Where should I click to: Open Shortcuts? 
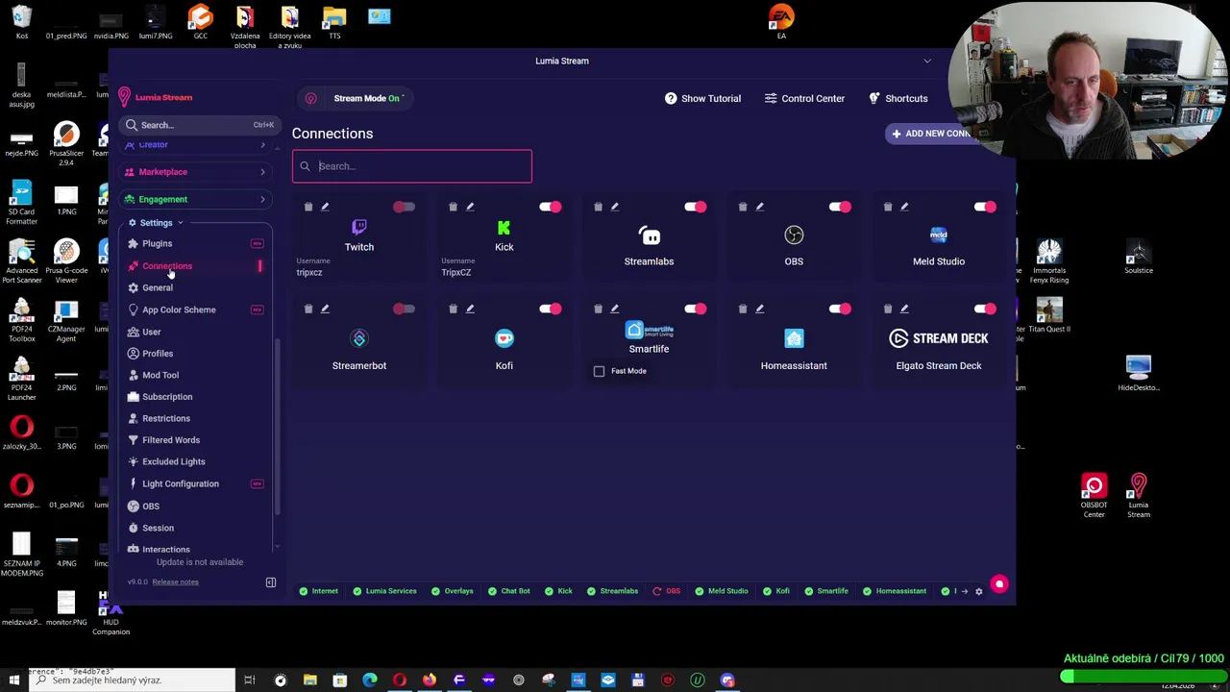coord(898,99)
